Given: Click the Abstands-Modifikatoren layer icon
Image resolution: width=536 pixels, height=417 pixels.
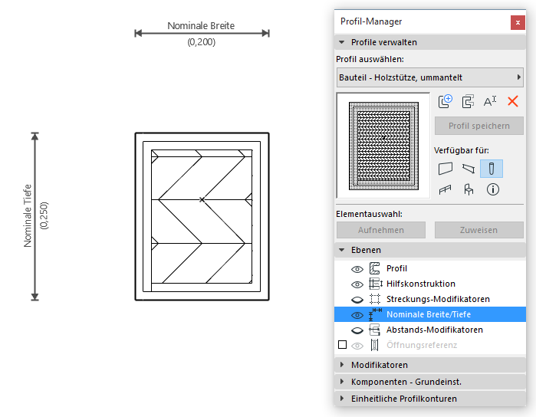Looking at the screenshot, I should [x=375, y=330].
